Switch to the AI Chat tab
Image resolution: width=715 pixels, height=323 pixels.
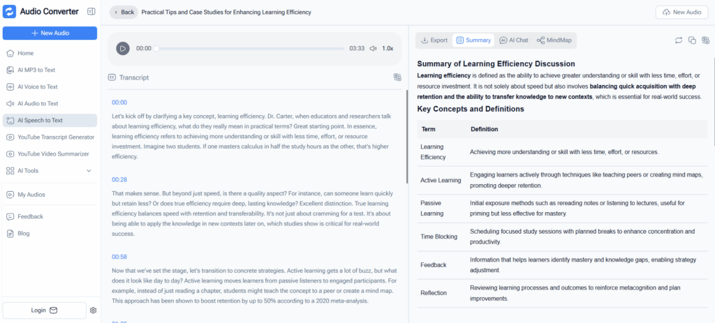tap(513, 40)
